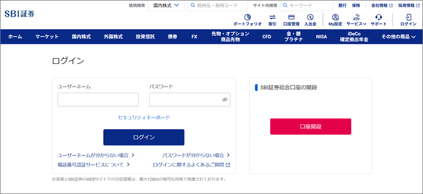Open iDeCo 確定拠出年金 navigation item
The image size is (423, 194).
click(354, 36)
